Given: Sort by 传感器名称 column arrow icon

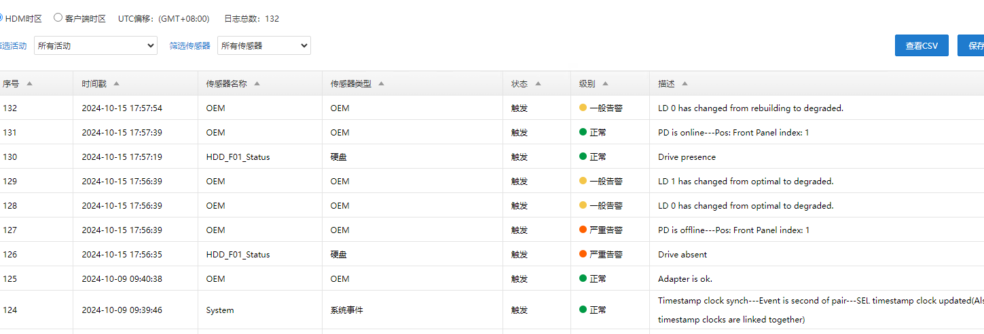Looking at the screenshot, I should tap(257, 84).
